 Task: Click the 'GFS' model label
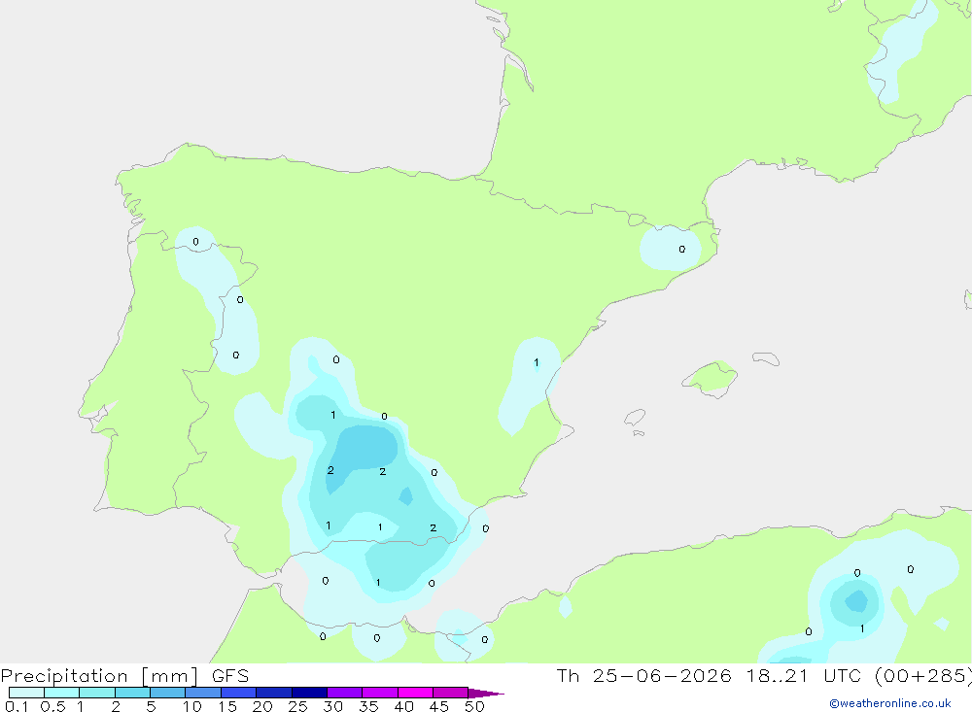(x=230, y=676)
